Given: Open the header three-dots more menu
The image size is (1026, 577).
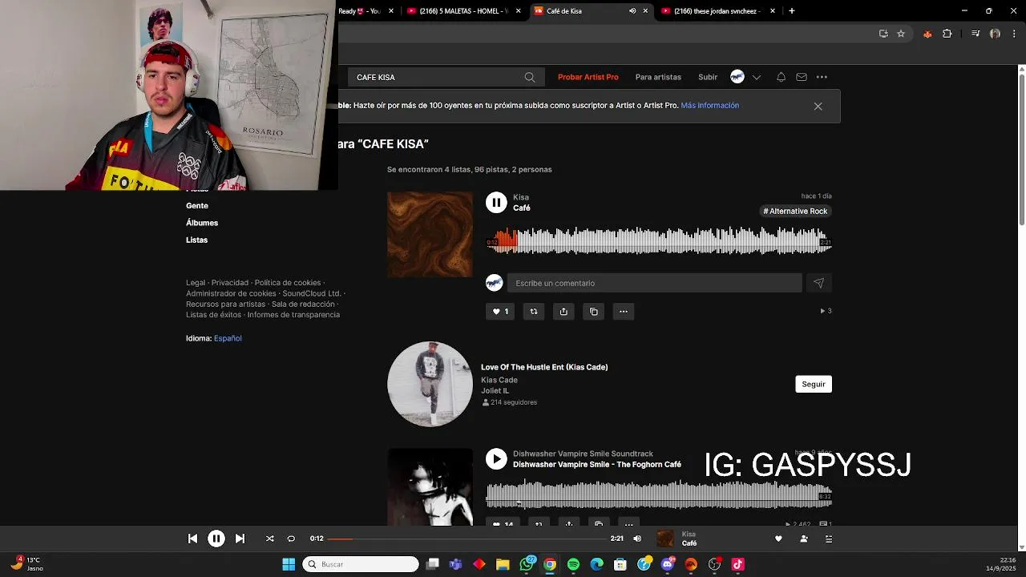Looking at the screenshot, I should click(x=822, y=77).
